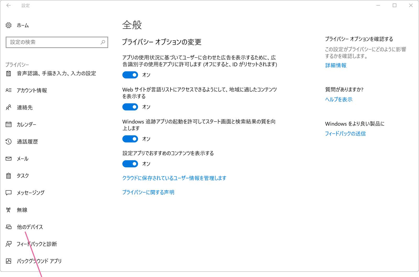Maximize the Settings window
Screen dimensions: 419x277
pos(394,5)
